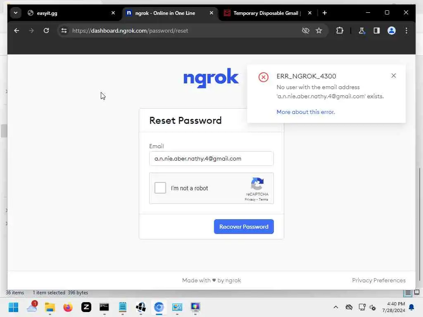Screen dimensions: 423x317
Task: Go forward to the next page
Action: (31, 31)
